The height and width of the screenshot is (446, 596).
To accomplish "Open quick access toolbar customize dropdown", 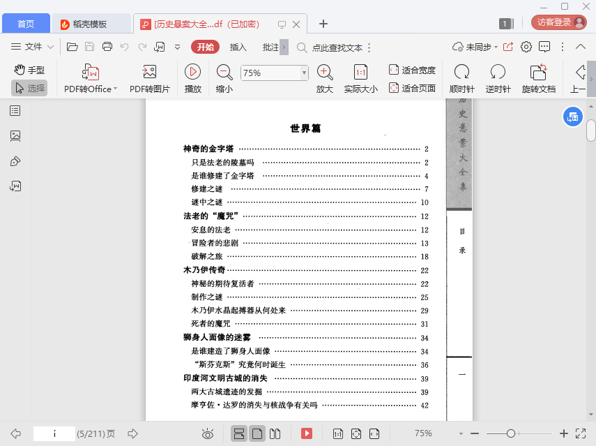I will (x=177, y=47).
